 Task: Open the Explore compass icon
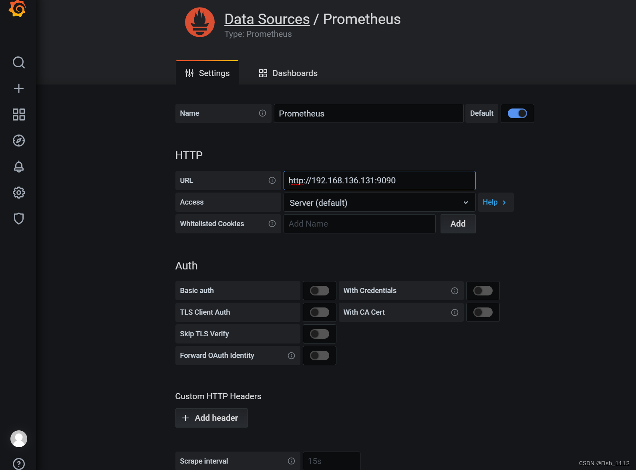19,141
